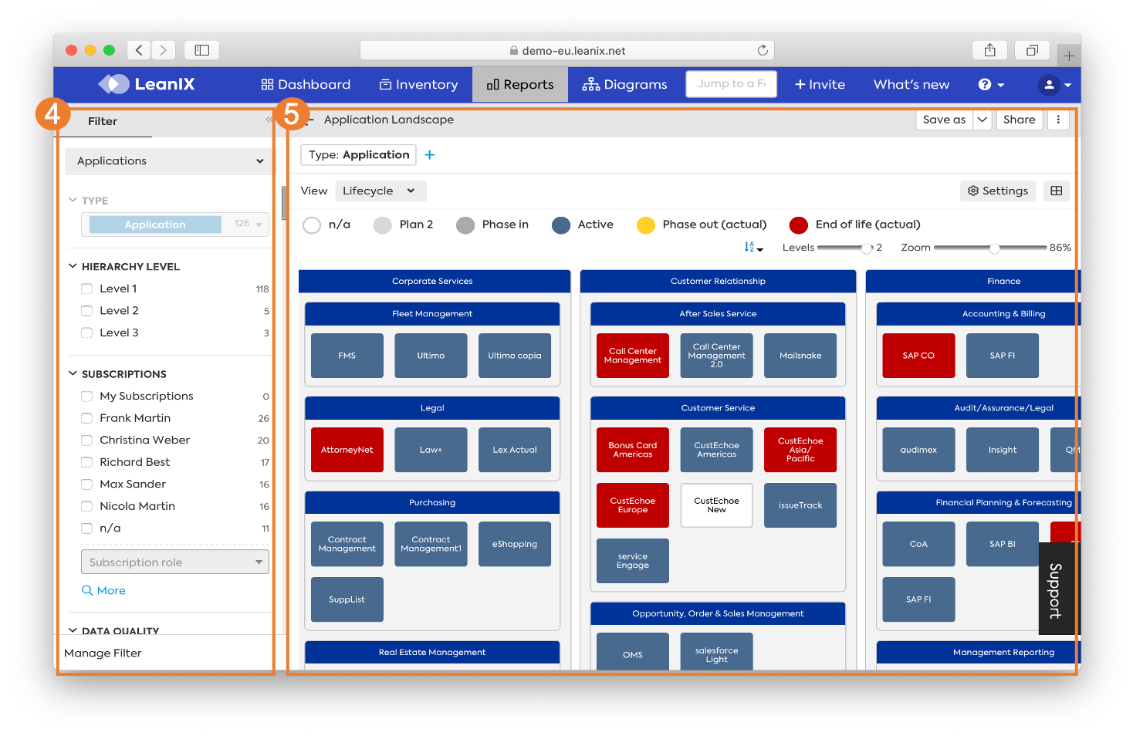Image resolution: width=1133 pixels, height=736 pixels.
Task: Open report Settings
Action: [997, 191]
